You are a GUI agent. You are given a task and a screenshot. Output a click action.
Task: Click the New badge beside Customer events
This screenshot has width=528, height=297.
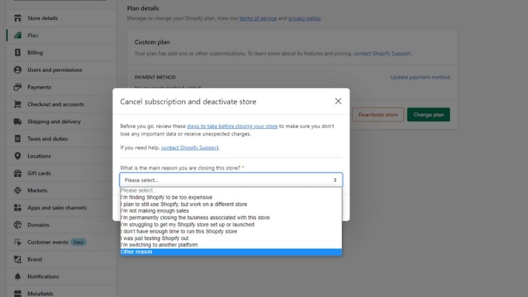pyautogui.click(x=79, y=242)
